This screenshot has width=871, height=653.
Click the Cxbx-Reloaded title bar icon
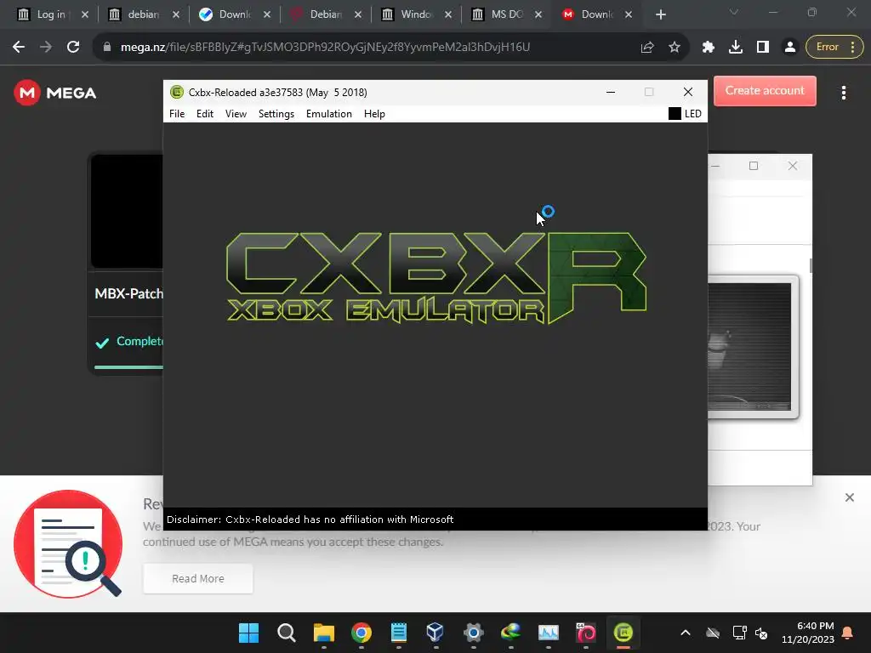[177, 92]
